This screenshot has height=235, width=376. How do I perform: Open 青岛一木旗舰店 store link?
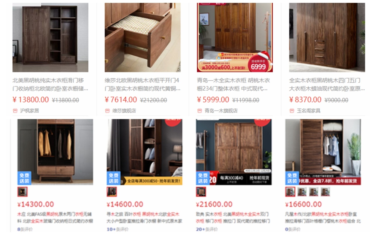tap(221, 110)
